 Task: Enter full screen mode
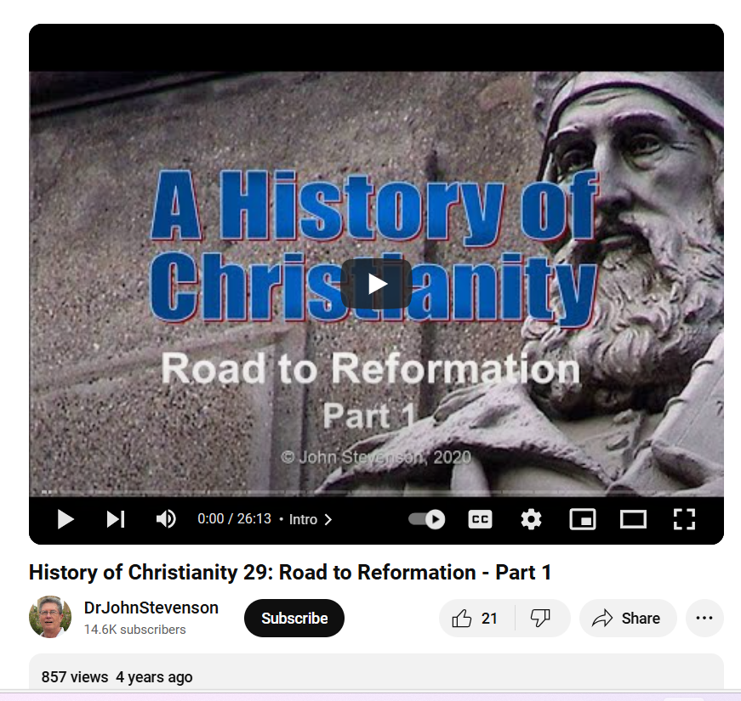point(684,519)
